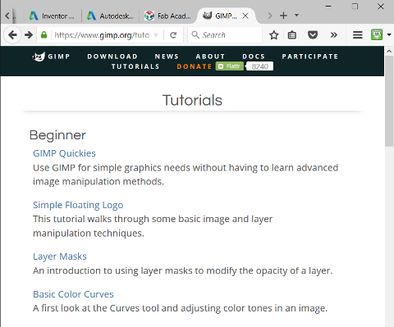Click the Beginner section heading
This screenshot has width=394, height=327.
pyautogui.click(x=57, y=135)
